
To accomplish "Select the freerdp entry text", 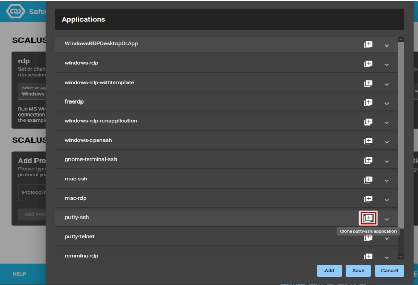I will coord(74,101).
